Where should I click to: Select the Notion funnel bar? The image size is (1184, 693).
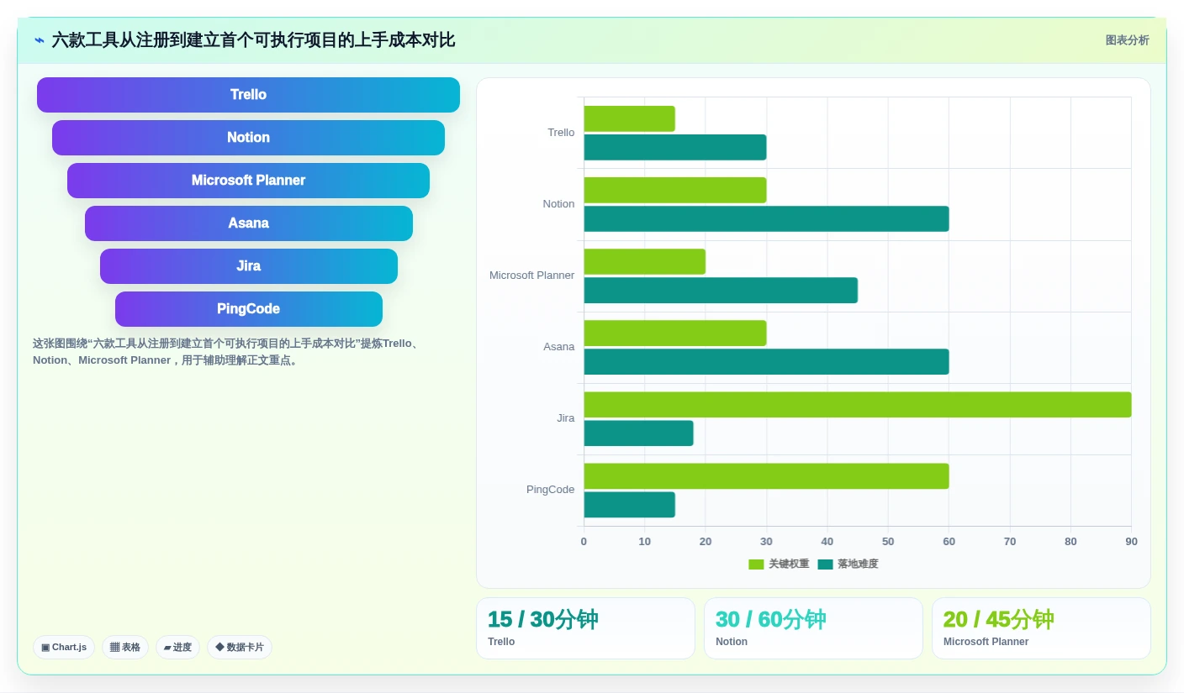(x=248, y=138)
